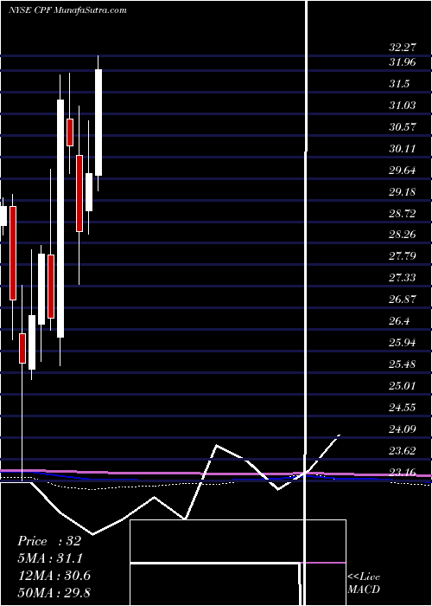432x606 pixels.
Task: Click the 25.01 price axis label
Action: pyautogui.click(x=403, y=386)
